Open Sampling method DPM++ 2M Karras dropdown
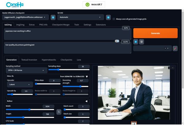184x125 pixels. 26,70
